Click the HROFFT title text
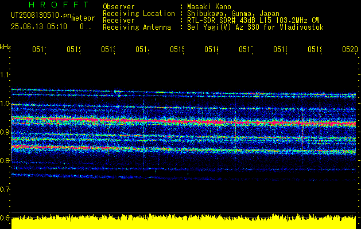The width and height of the screenshot is (361, 229). point(59,5)
